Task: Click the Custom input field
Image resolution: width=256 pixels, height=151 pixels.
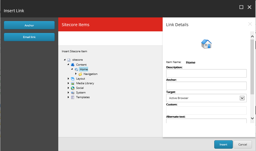Action: 206,110
